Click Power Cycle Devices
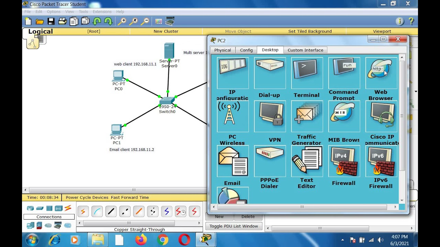440x247 pixels. [x=87, y=198]
